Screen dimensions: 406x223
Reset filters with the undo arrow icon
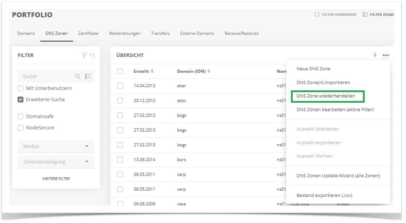coord(92,55)
